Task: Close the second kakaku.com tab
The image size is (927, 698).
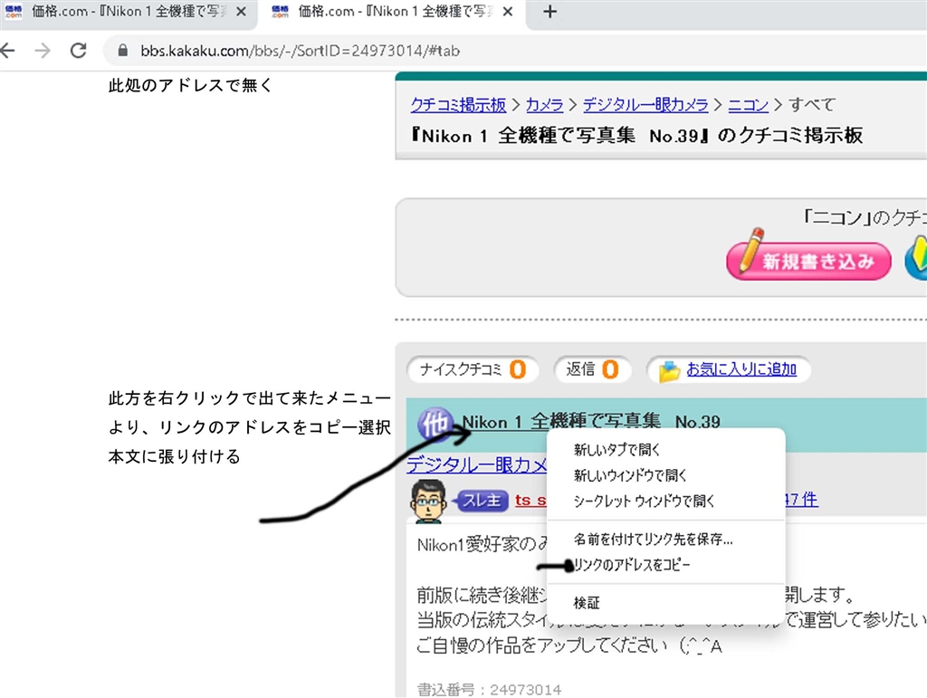Action: tap(507, 12)
